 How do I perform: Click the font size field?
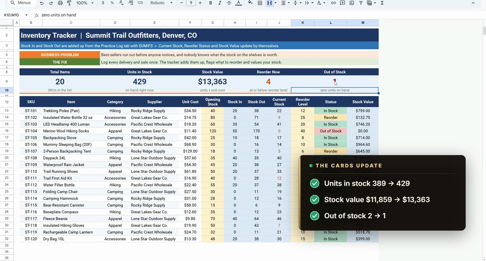coord(191,3)
